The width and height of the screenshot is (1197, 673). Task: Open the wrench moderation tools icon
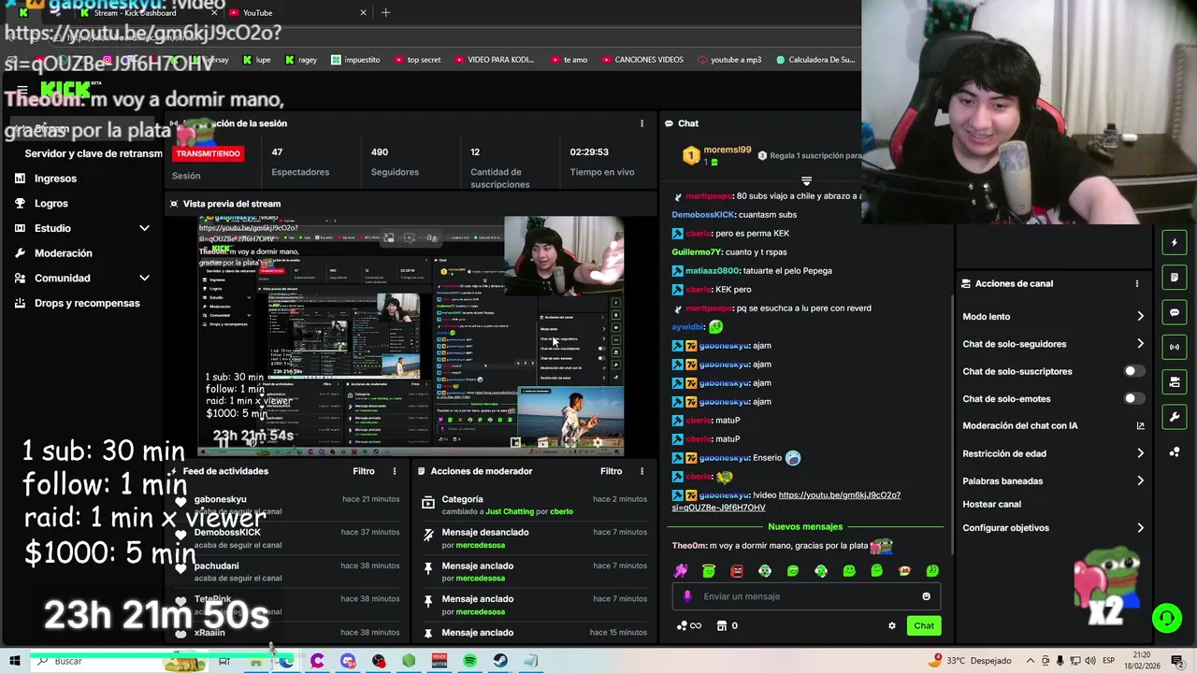click(x=1175, y=416)
